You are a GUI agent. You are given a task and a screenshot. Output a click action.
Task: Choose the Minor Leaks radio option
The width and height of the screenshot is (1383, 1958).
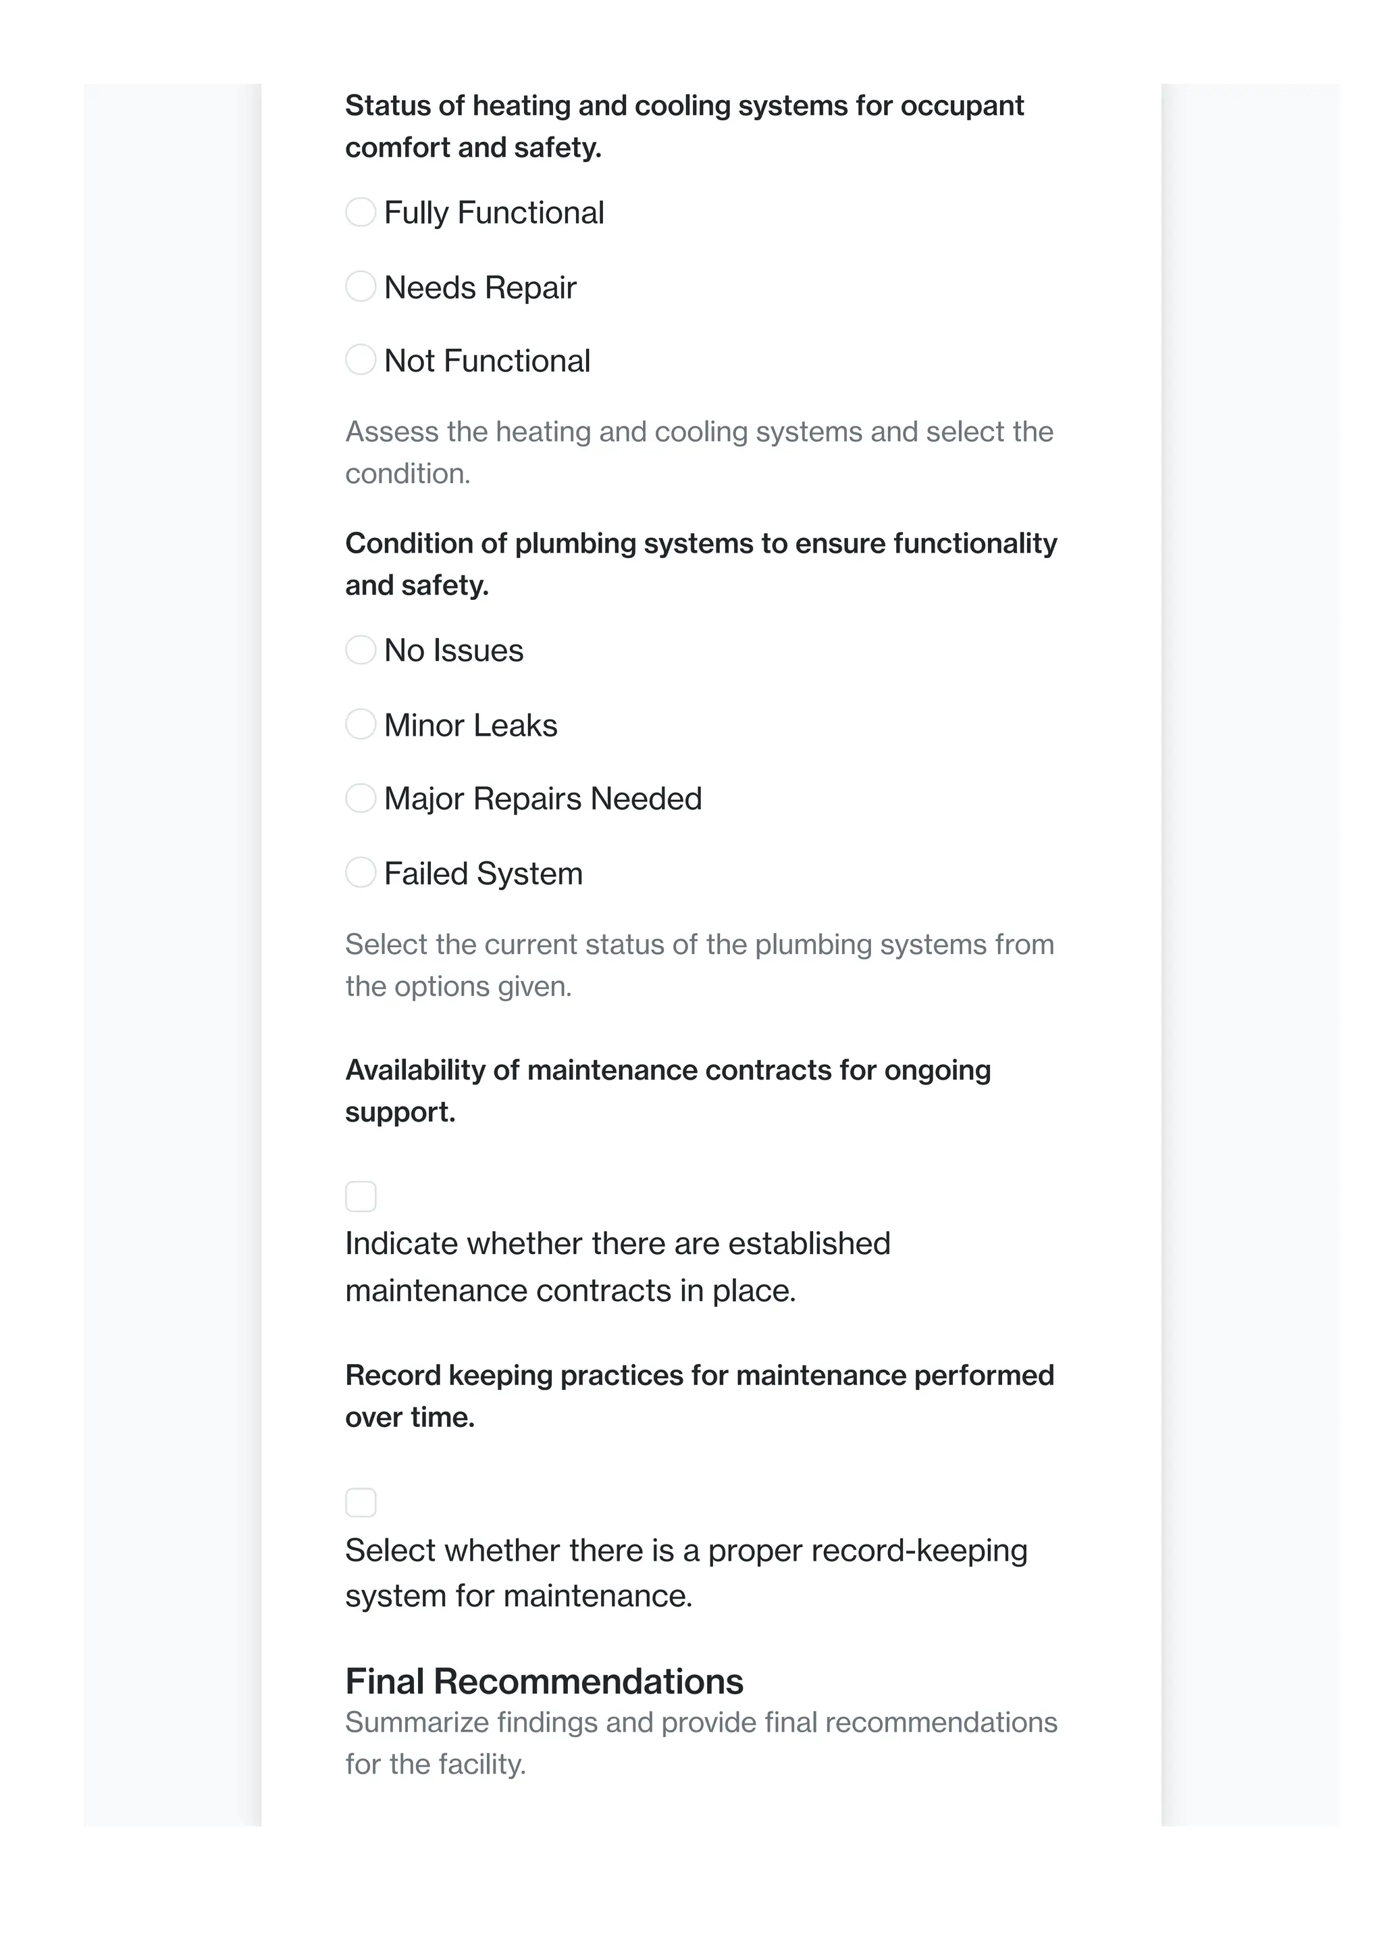click(x=361, y=724)
